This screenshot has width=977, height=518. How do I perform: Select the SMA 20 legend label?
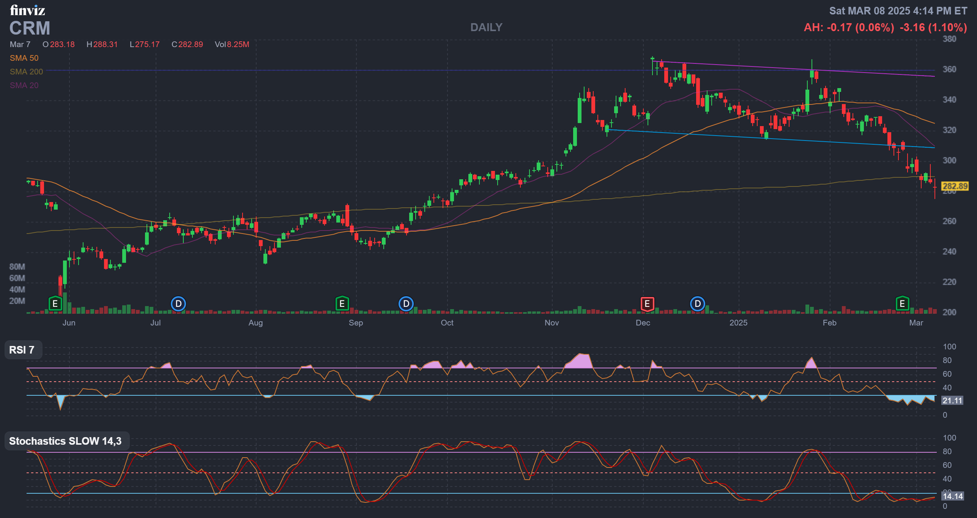click(x=24, y=85)
